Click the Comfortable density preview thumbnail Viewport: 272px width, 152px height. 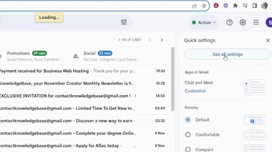click(x=255, y=135)
